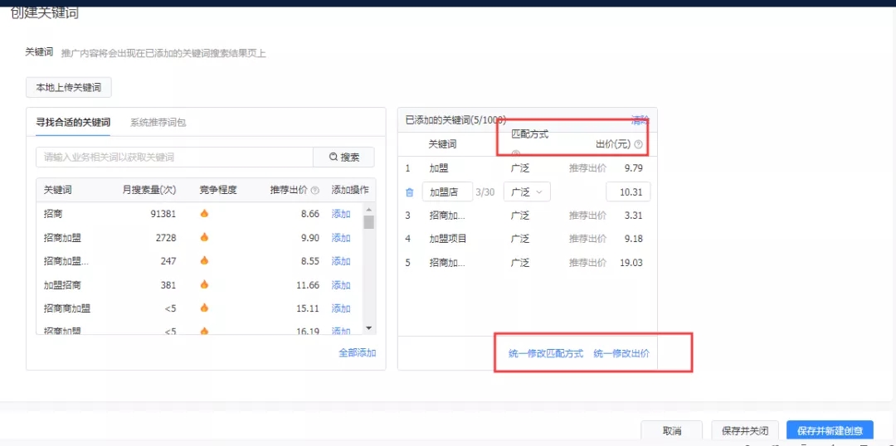Click 统一修改出价 link
The width and height of the screenshot is (896, 446).
[621, 354]
